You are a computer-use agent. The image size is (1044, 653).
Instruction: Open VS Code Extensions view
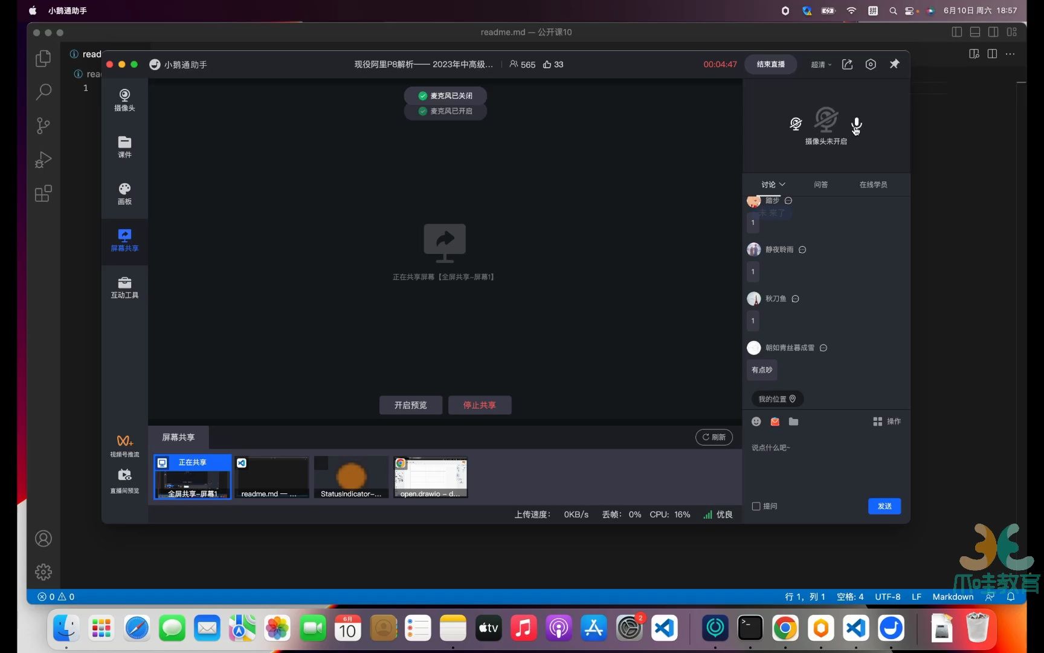click(x=43, y=193)
